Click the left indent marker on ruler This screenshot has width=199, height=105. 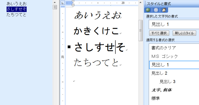[73, 5]
